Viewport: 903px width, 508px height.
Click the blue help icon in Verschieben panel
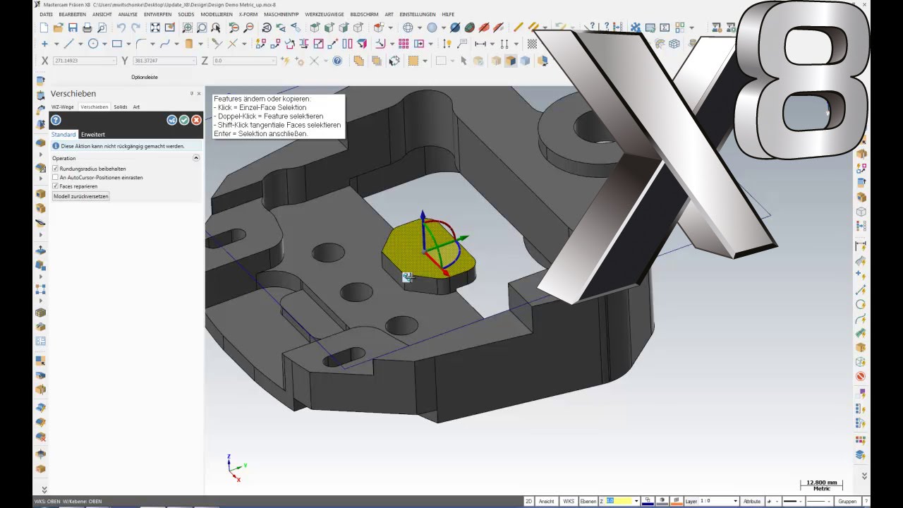click(x=56, y=121)
